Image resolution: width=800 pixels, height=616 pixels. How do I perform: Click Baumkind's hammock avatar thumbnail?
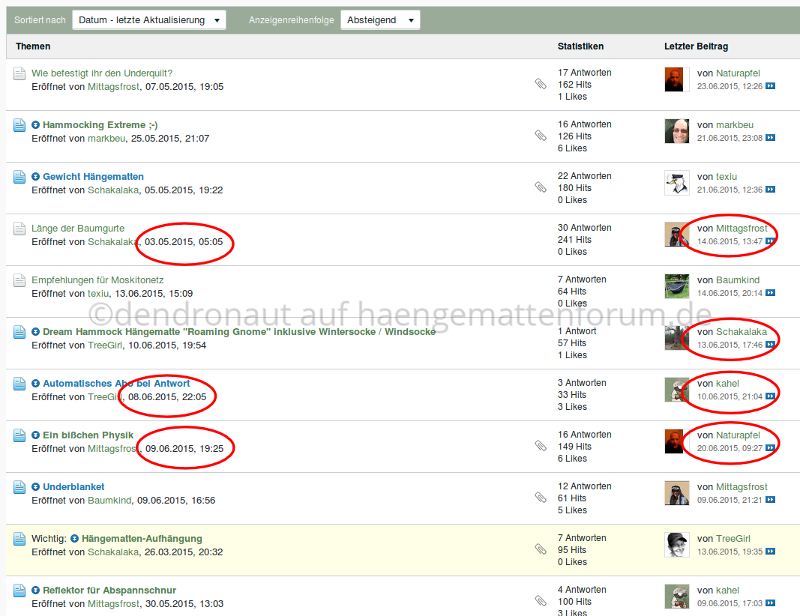676,286
